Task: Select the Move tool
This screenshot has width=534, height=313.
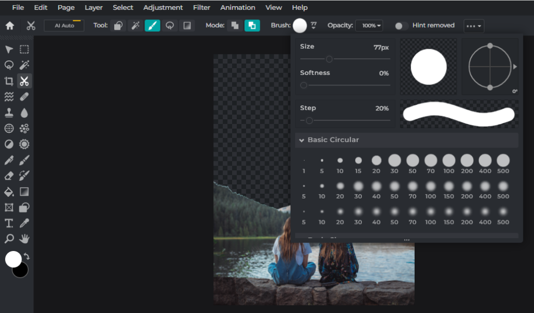Action: 9,49
